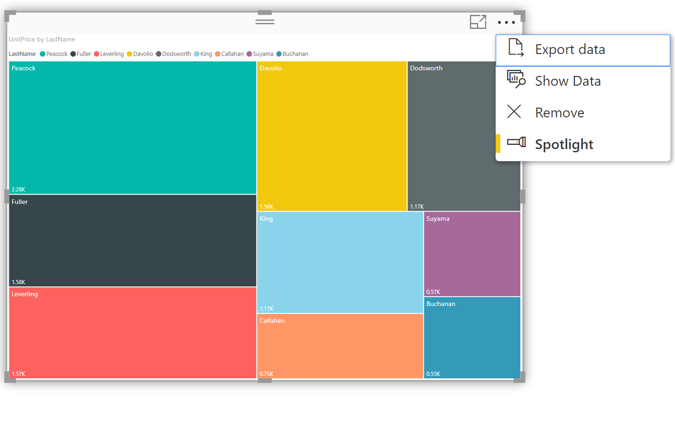This screenshot has height=422, width=675.
Task: Choose Show Data from the menu
Action: (x=568, y=80)
